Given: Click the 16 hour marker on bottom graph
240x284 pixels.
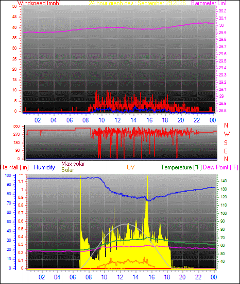Looking at the screenshot, I should [x=151, y=277].
